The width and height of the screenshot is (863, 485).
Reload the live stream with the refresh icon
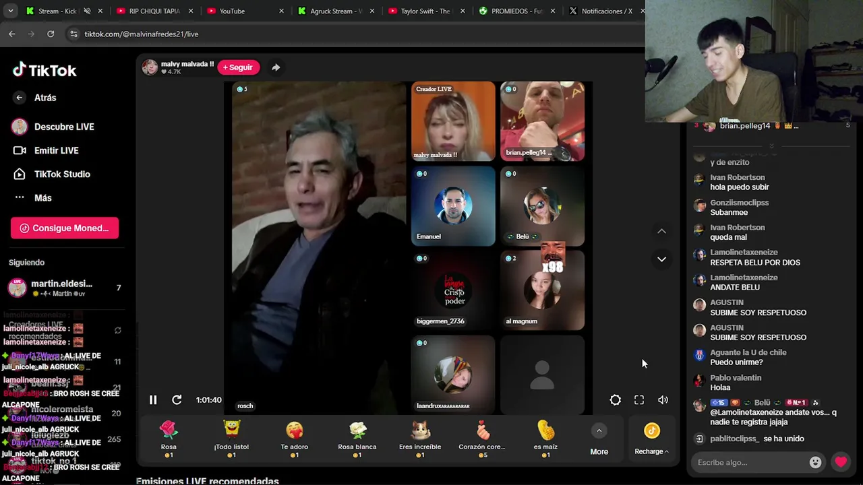[x=177, y=400]
